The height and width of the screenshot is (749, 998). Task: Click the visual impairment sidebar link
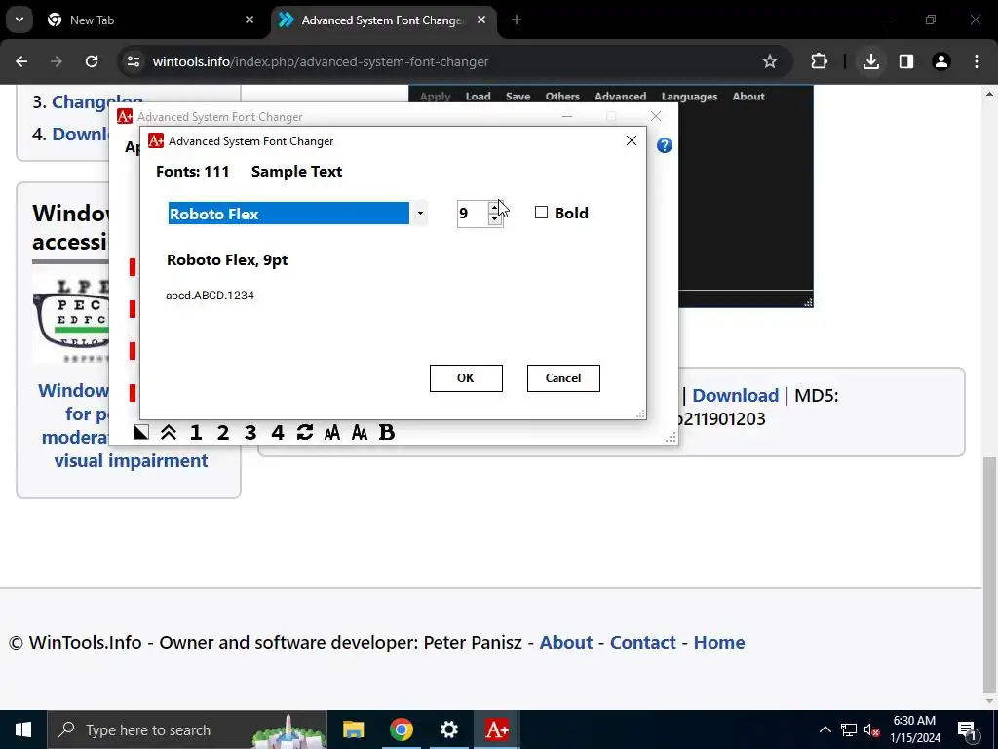[x=131, y=460]
